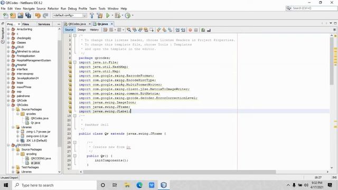Expand the ArraySorting project node
The width and height of the screenshot is (338, 190).
point(8,29)
